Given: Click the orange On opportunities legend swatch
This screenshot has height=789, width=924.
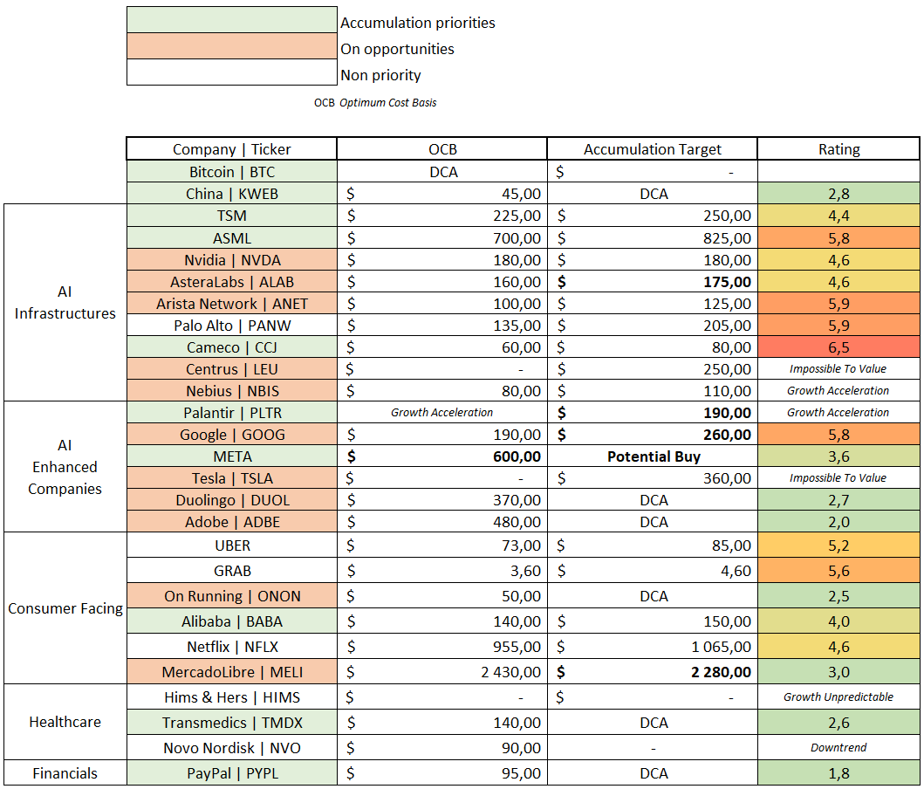Looking at the screenshot, I should (231, 46).
